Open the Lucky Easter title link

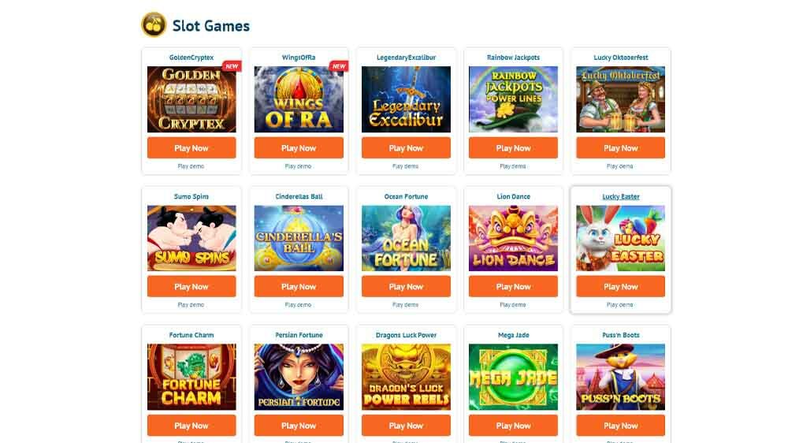pyautogui.click(x=621, y=196)
